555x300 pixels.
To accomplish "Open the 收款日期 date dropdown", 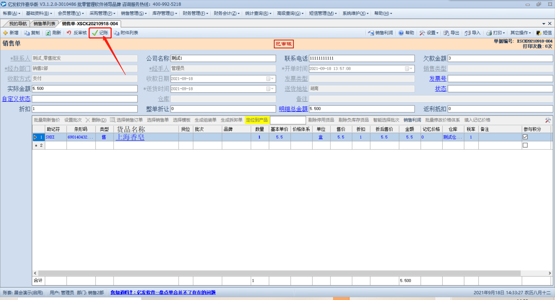I will click(x=270, y=79).
